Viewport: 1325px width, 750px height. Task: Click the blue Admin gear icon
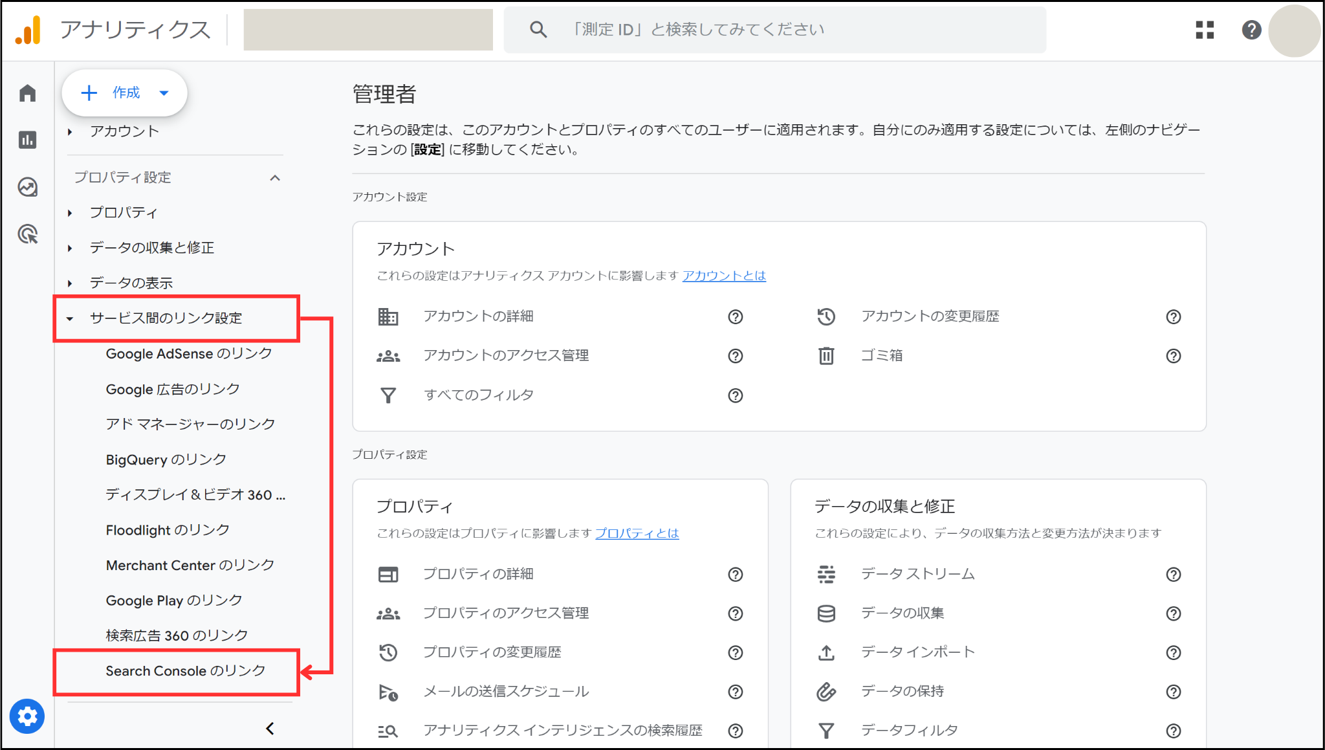[x=27, y=716]
